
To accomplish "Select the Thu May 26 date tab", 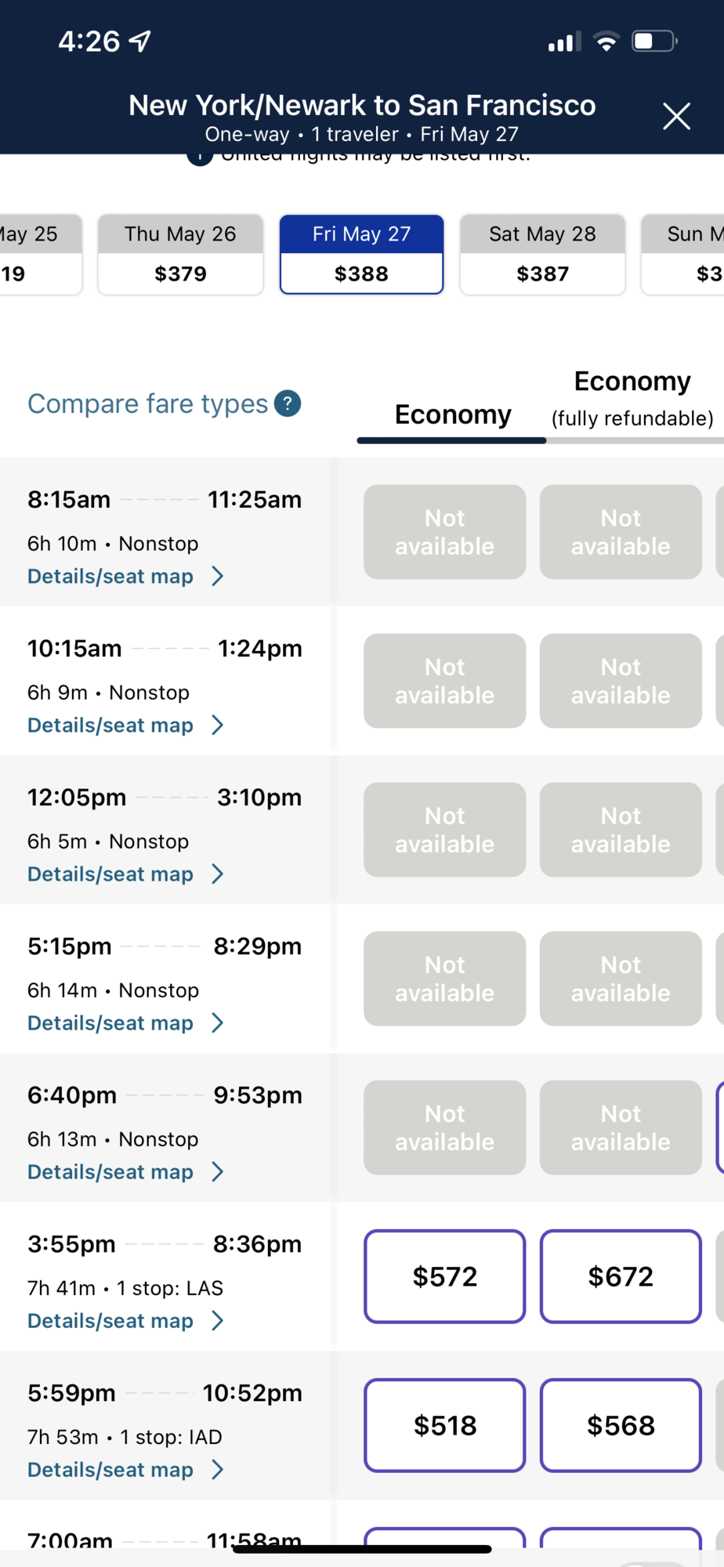I will coord(180,255).
